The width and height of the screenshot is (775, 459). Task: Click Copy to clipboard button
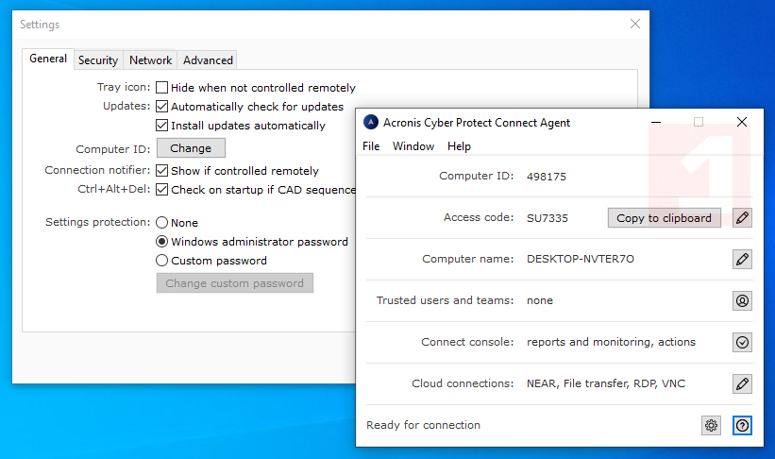click(664, 218)
